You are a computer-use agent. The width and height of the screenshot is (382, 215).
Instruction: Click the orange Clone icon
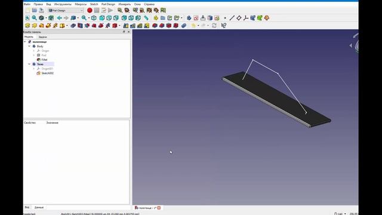tap(267, 18)
